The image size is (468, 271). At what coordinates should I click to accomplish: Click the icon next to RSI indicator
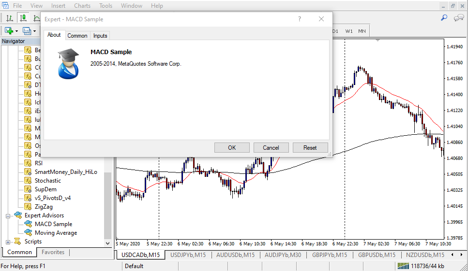click(28, 163)
